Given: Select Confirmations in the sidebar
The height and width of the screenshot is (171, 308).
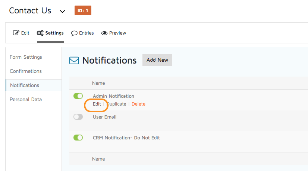Looking at the screenshot, I should click(26, 71).
